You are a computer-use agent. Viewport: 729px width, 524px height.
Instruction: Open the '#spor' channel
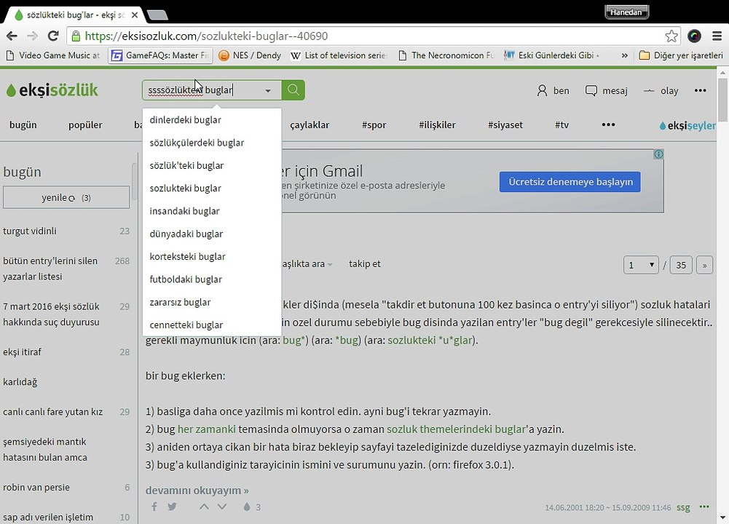(374, 125)
